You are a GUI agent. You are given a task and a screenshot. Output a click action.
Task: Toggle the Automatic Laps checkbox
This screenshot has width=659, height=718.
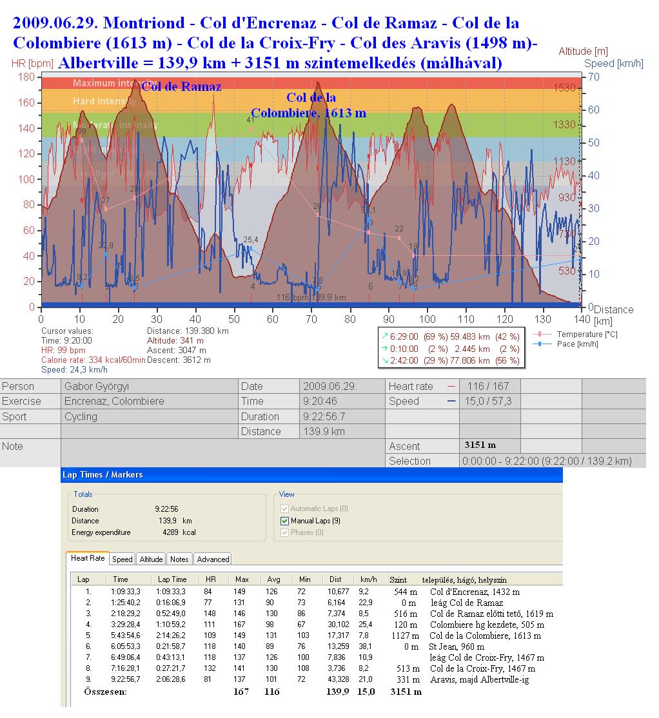pos(284,509)
